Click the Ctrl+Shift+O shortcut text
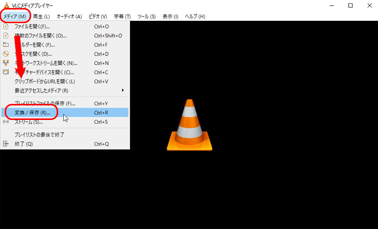This screenshot has height=229, width=378. (108, 35)
